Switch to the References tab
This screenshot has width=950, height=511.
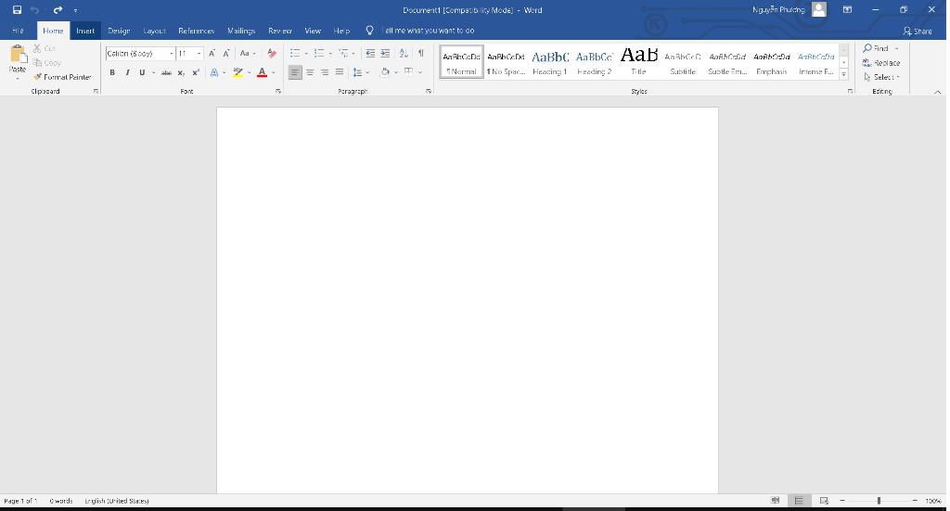pos(197,31)
